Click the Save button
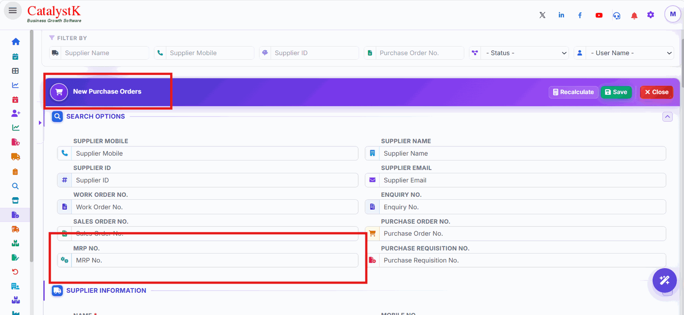 point(616,92)
